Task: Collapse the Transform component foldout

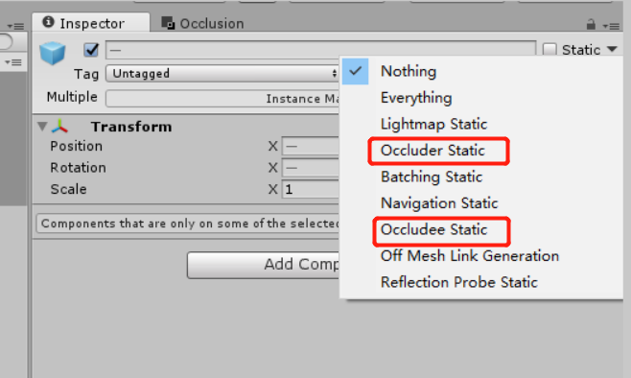Action: 42,127
